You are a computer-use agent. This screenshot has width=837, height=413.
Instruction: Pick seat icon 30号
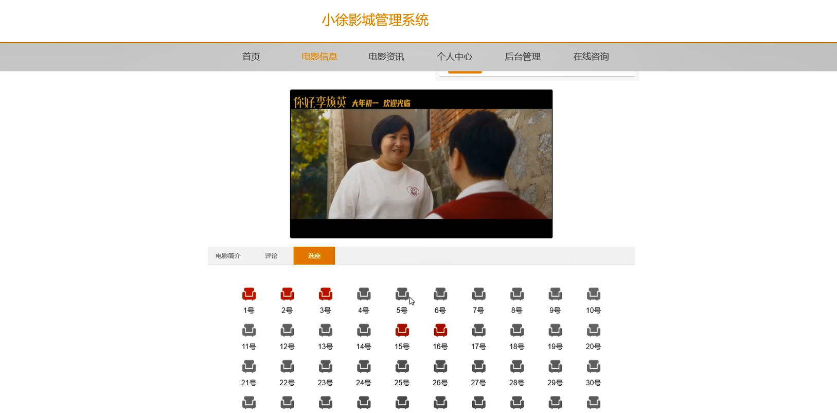[594, 366]
